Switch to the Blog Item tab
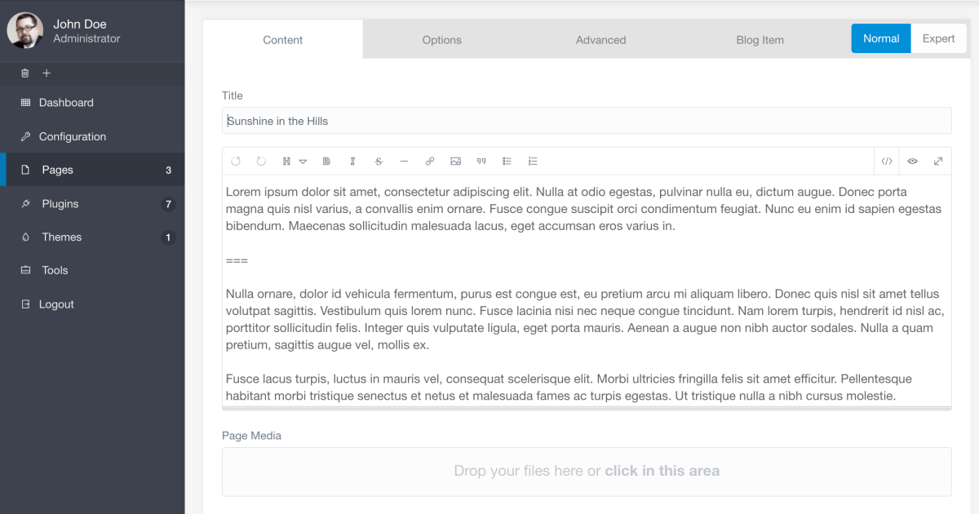The width and height of the screenshot is (979, 514). tap(760, 40)
